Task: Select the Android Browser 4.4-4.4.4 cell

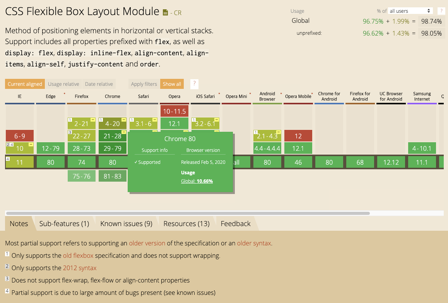Action: [267, 148]
